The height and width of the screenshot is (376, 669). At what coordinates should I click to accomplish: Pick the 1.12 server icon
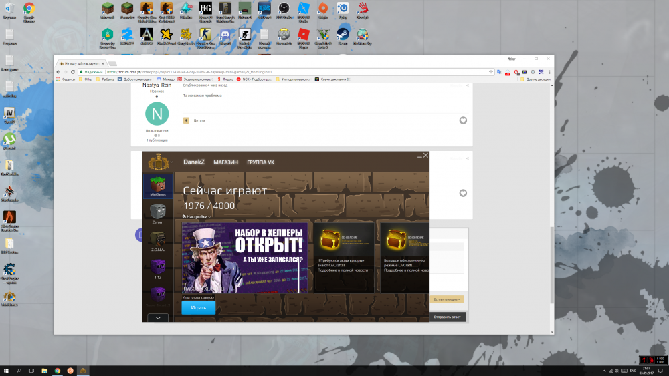point(158,267)
